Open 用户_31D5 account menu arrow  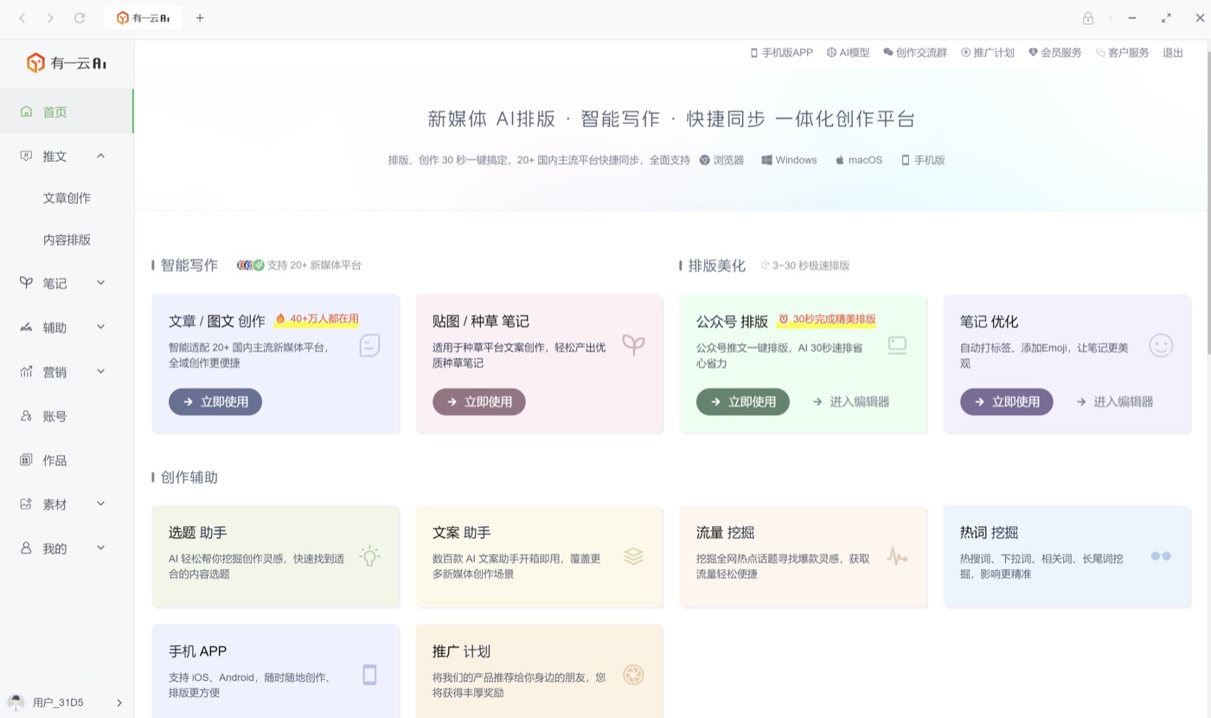coord(119,702)
